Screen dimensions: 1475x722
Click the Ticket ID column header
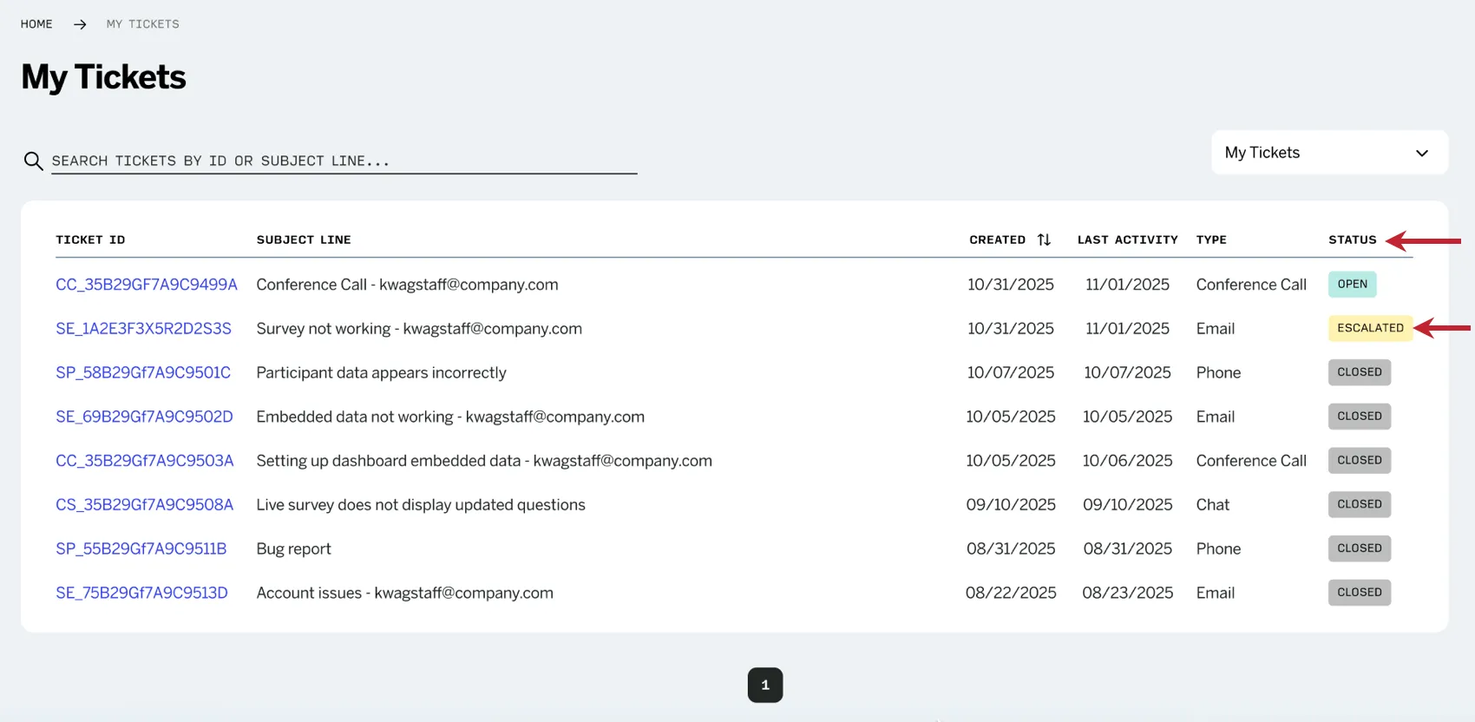coord(90,240)
